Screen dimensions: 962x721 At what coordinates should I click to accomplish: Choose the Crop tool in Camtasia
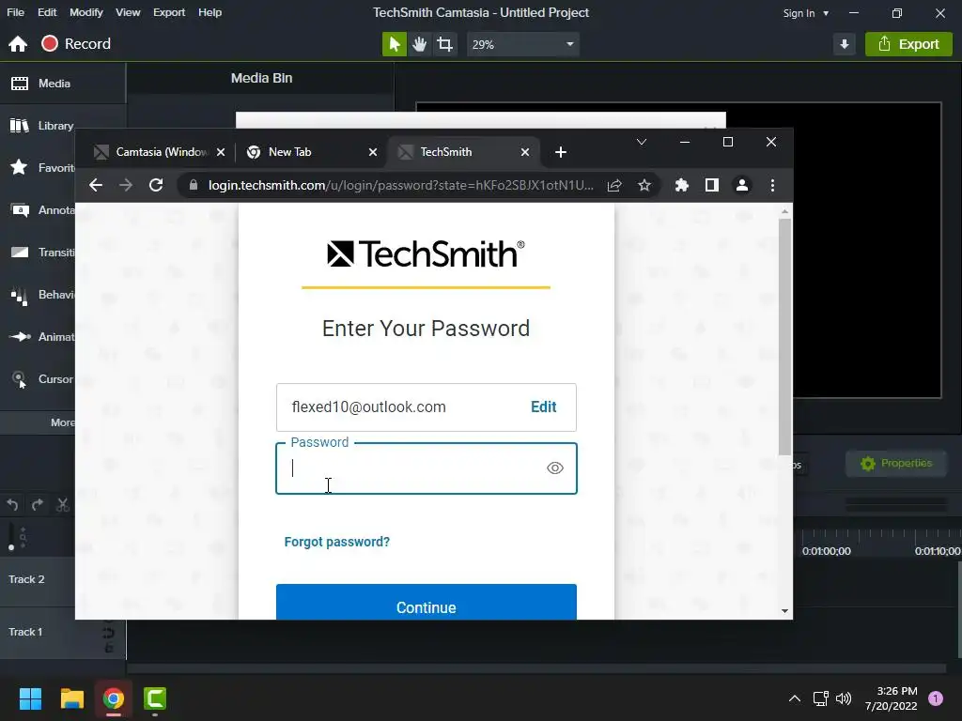click(444, 44)
